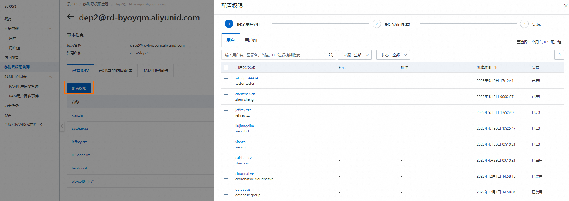Select step 1 指定用户/组 circle
Image resolution: width=569 pixels, height=201 pixels.
(229, 24)
